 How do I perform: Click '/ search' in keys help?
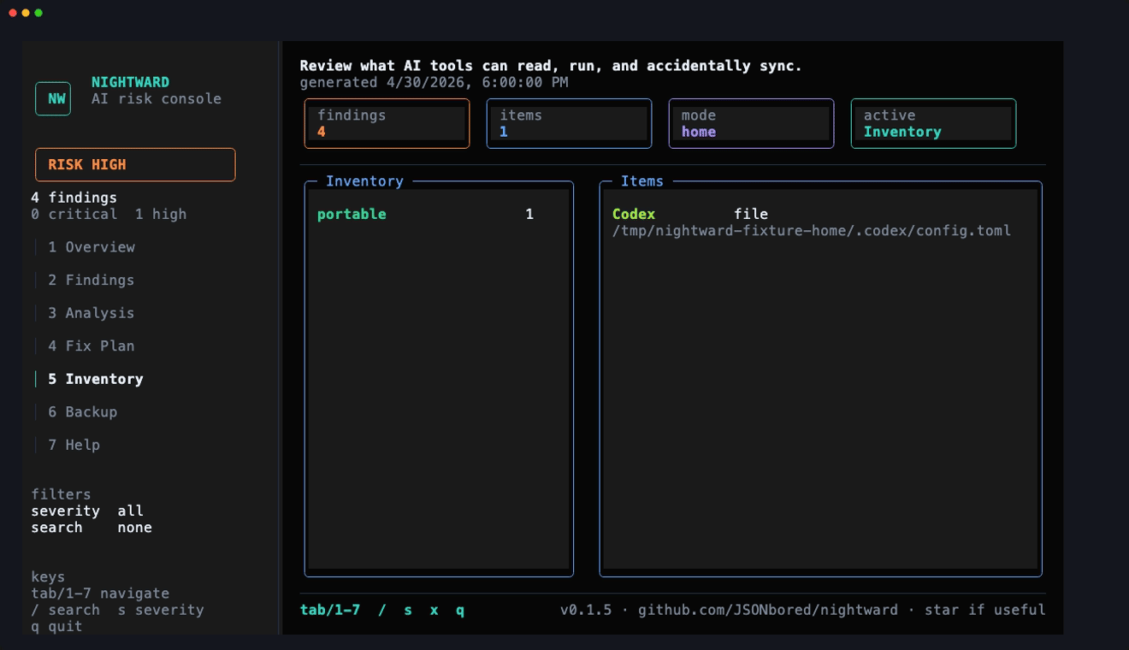[65, 610]
